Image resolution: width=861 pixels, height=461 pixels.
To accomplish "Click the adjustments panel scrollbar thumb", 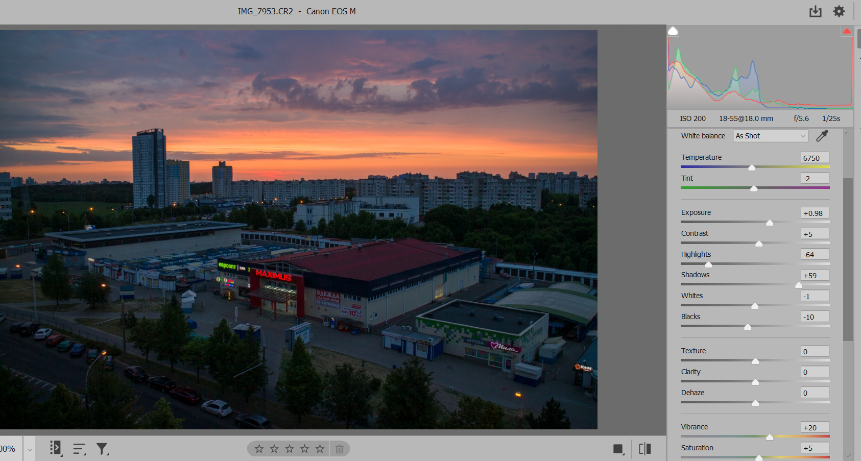I will pos(848,259).
